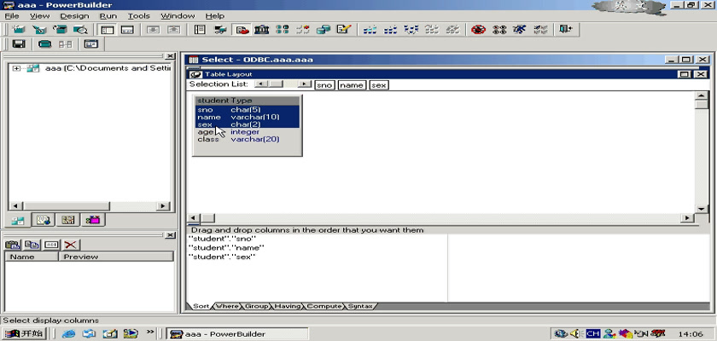717x341 pixels.
Task: Switch to fourth magenta System Tree tab
Action: 93,220
